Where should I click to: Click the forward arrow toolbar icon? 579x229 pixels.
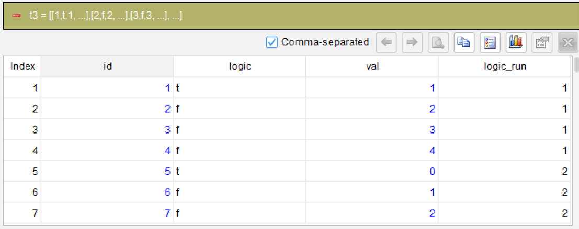[x=412, y=42]
